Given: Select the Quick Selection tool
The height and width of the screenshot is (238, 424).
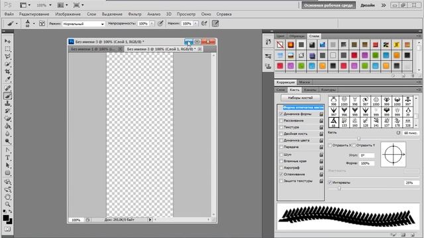Looking at the screenshot, I should (x=7, y=64).
